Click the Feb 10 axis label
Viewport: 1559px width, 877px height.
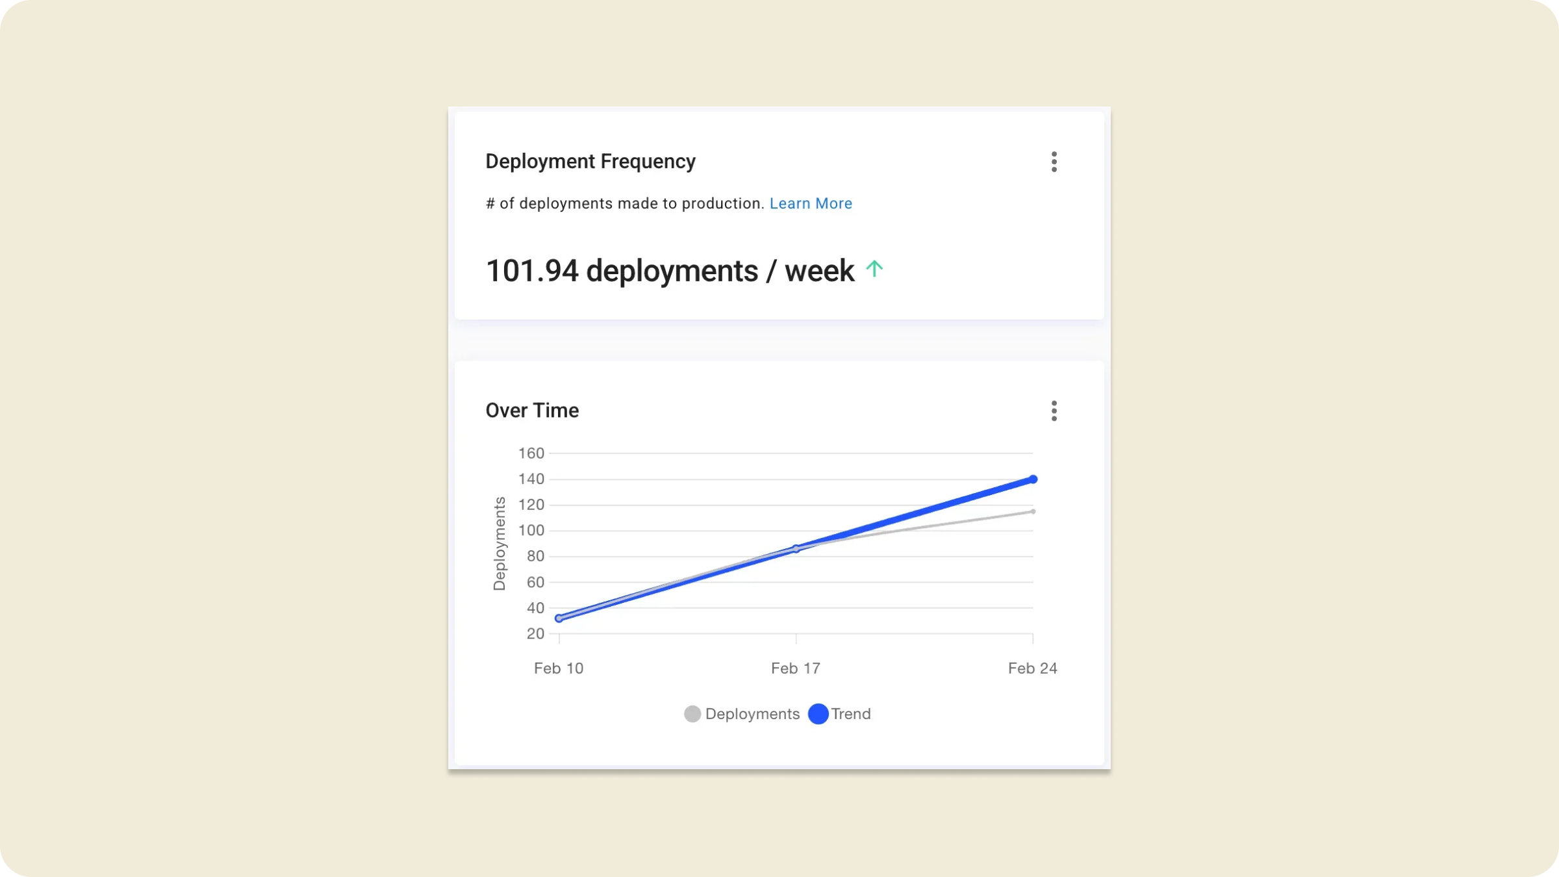pyautogui.click(x=558, y=668)
